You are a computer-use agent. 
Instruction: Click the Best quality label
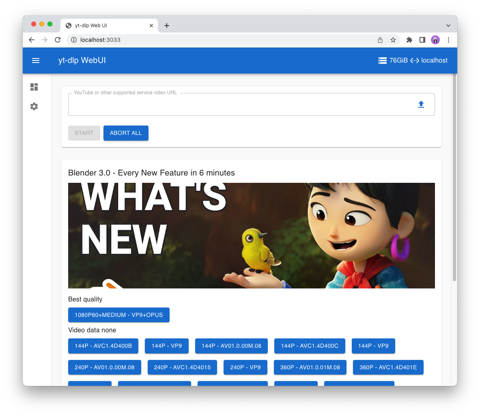pos(85,299)
